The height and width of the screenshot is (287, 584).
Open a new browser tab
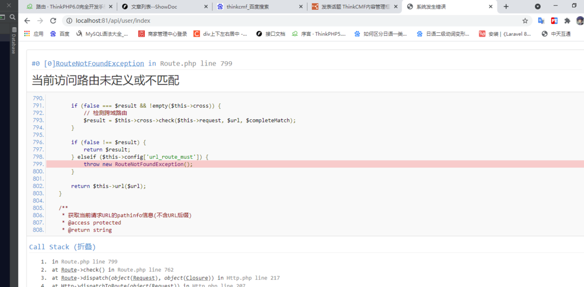(x=506, y=6)
